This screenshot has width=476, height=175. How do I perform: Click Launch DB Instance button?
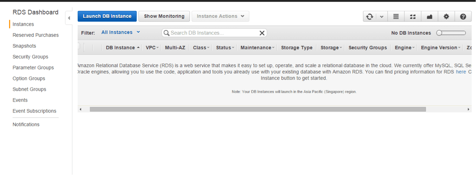click(107, 16)
